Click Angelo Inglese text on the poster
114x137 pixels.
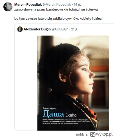(49, 108)
